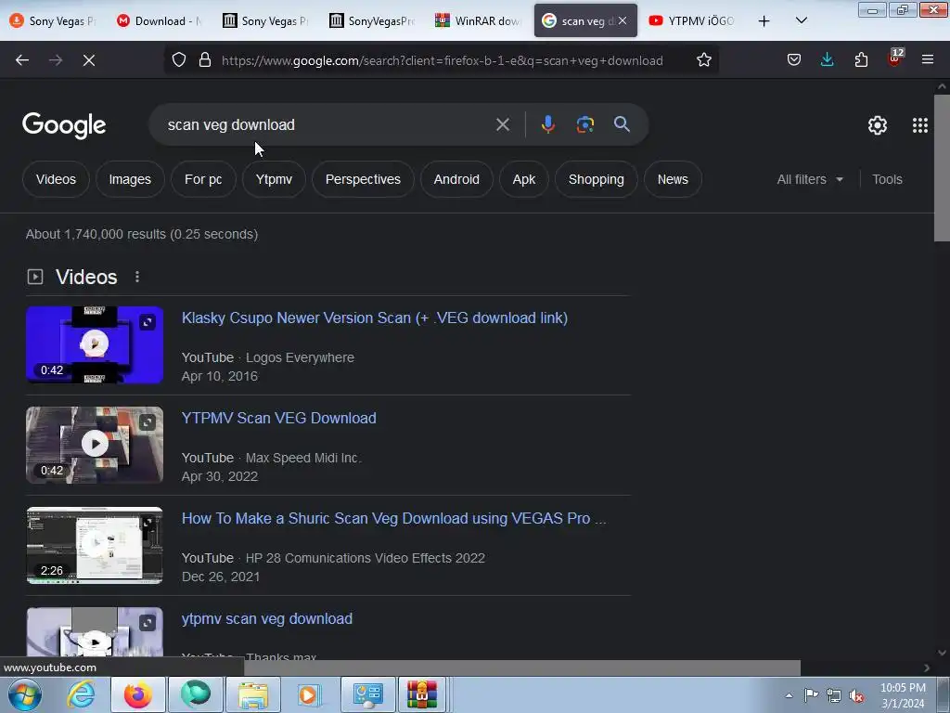The height and width of the screenshot is (713, 950).
Task: Click the padlock site info icon
Action: pyautogui.click(x=205, y=60)
